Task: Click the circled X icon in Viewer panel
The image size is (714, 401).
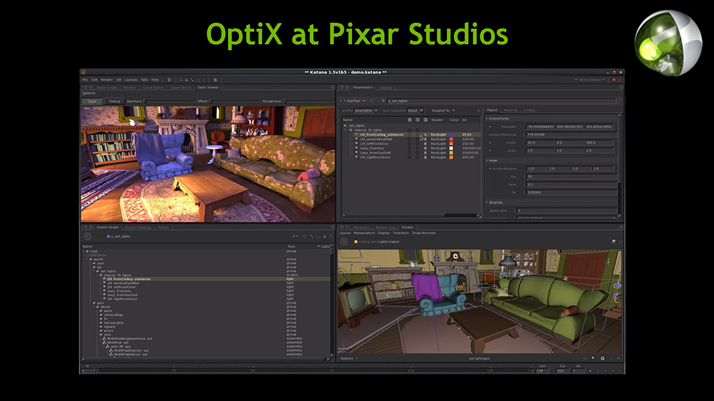Action: (344, 242)
